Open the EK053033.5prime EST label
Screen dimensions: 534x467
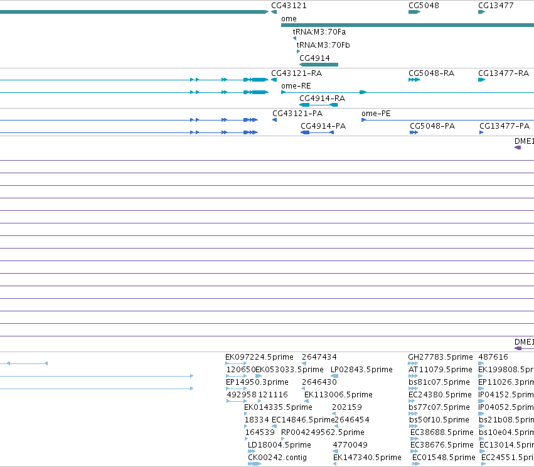click(x=289, y=370)
